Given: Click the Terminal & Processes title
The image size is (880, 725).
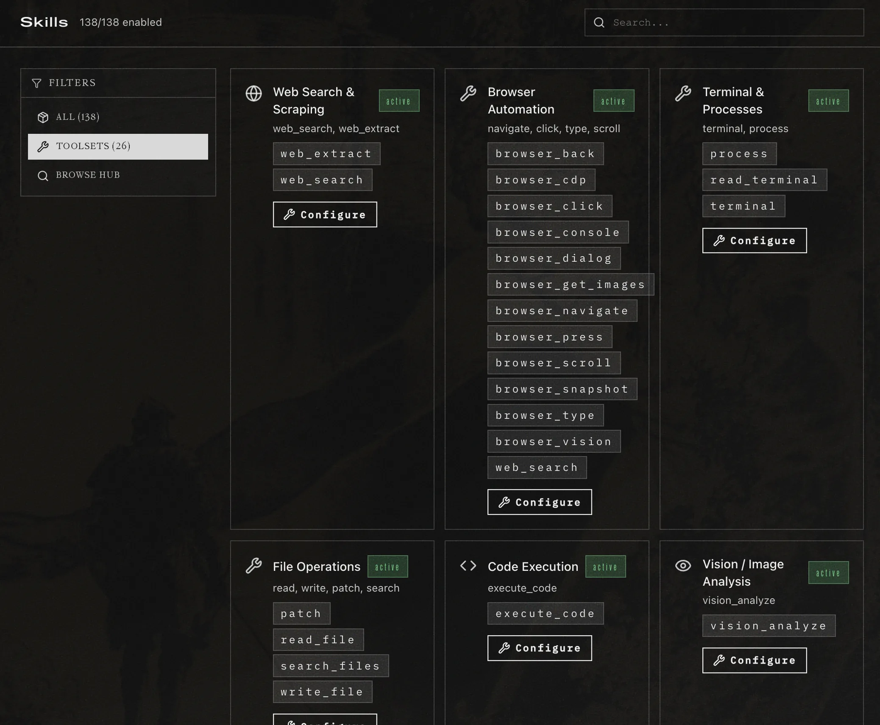Looking at the screenshot, I should (733, 100).
